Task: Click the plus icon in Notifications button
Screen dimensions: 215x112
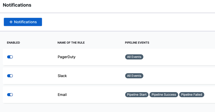Action: click(x=11, y=22)
